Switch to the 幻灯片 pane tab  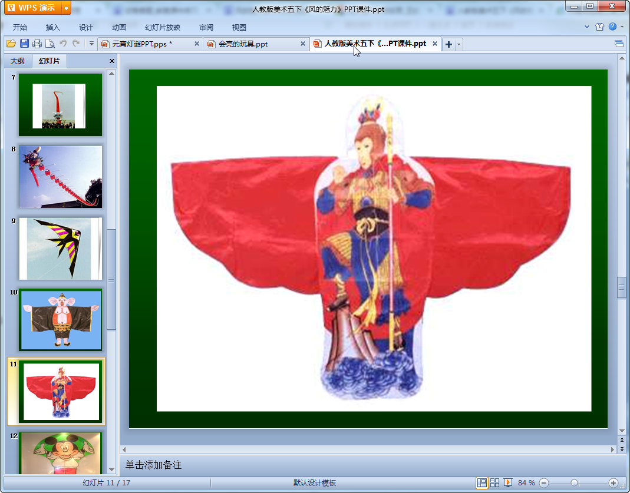coord(49,61)
